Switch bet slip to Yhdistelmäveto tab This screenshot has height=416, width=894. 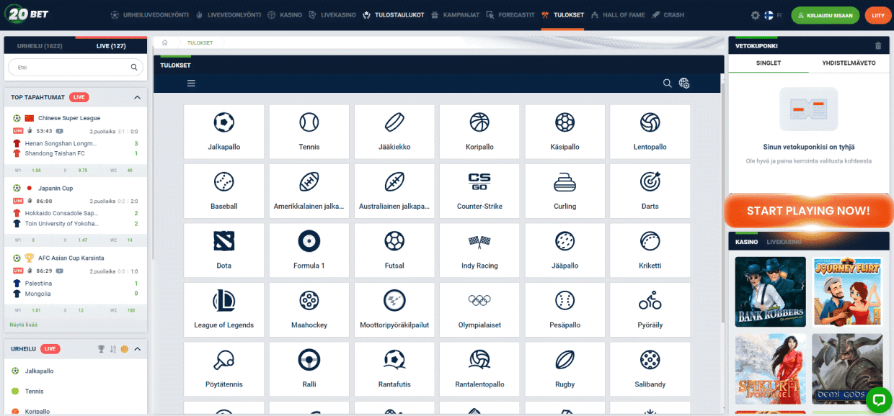point(849,63)
